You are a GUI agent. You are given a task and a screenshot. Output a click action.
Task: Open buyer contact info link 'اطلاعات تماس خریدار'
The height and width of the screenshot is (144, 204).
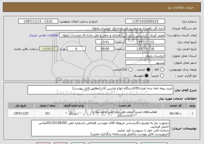click(x=44, y=35)
